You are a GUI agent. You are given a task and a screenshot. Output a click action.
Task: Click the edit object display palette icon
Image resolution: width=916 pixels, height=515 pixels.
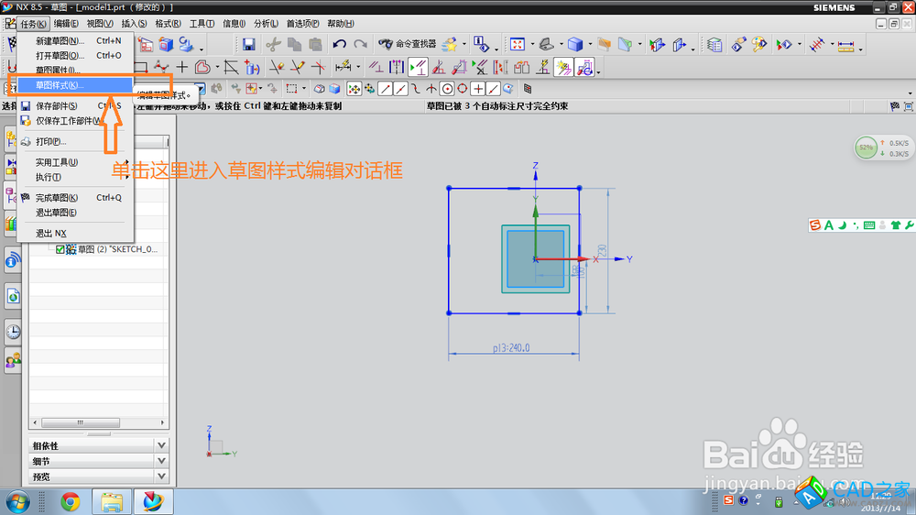(759, 44)
